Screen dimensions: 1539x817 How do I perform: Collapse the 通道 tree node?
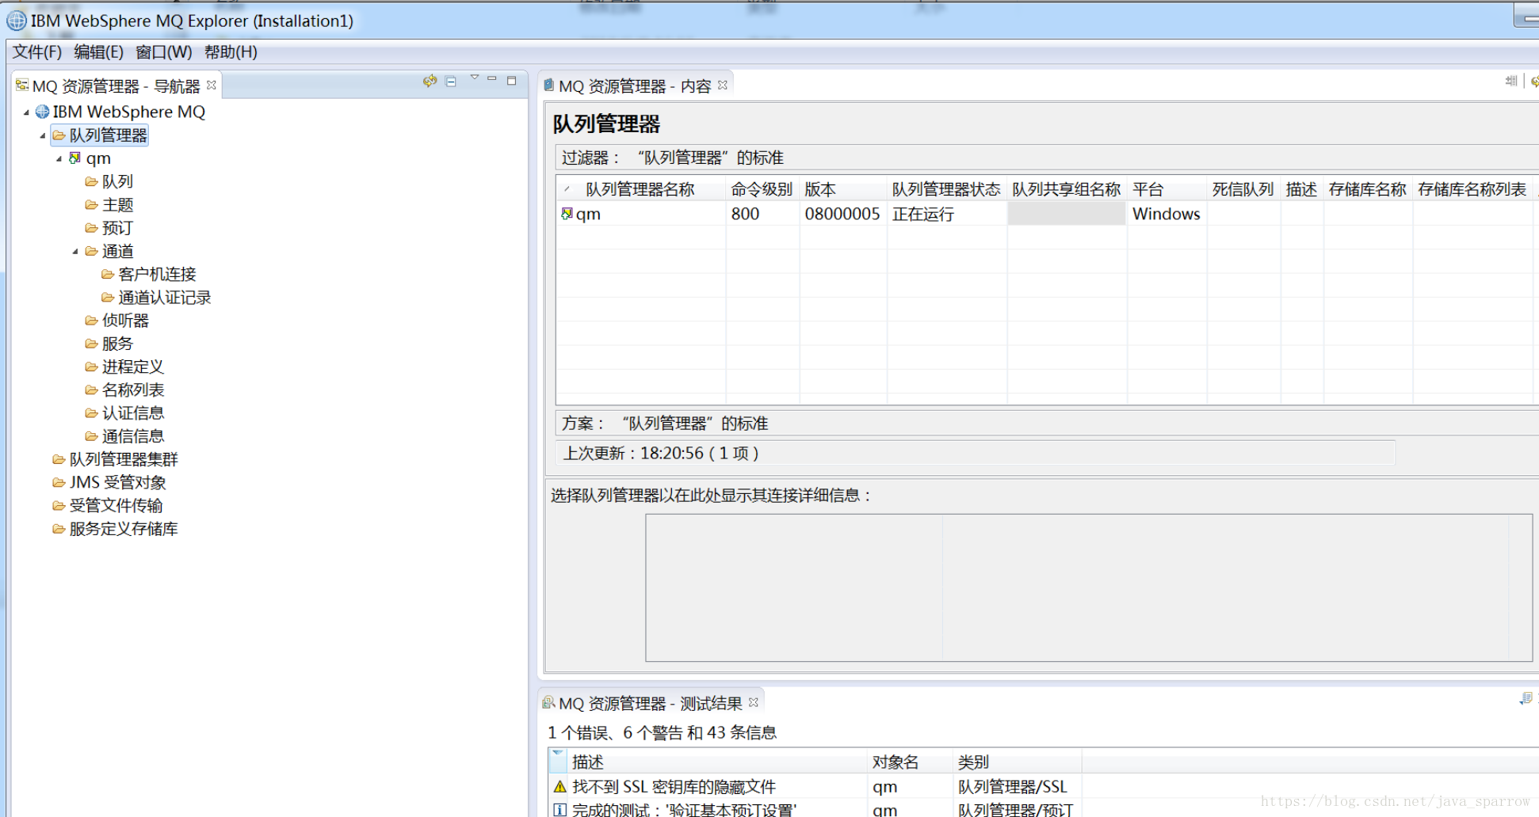pos(75,252)
